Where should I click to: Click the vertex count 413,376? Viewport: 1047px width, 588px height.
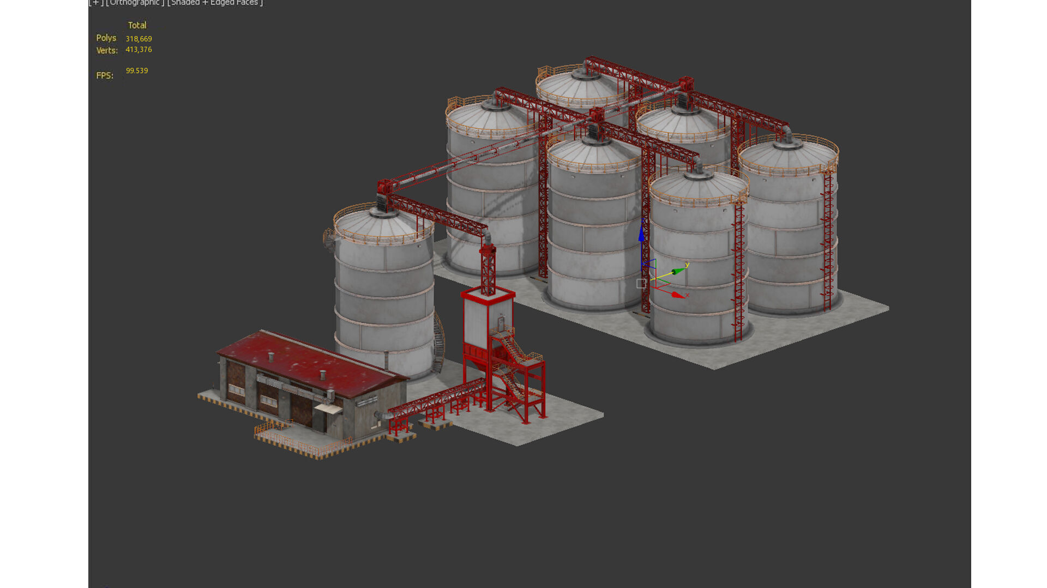pos(139,50)
